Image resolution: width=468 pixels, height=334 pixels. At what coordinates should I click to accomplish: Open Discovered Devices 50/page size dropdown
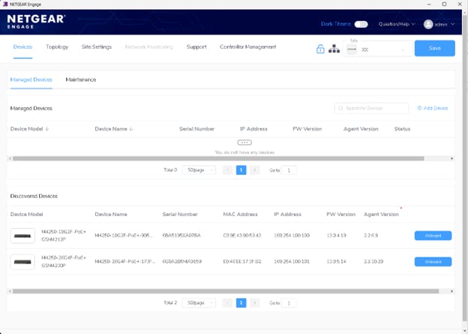(198, 302)
